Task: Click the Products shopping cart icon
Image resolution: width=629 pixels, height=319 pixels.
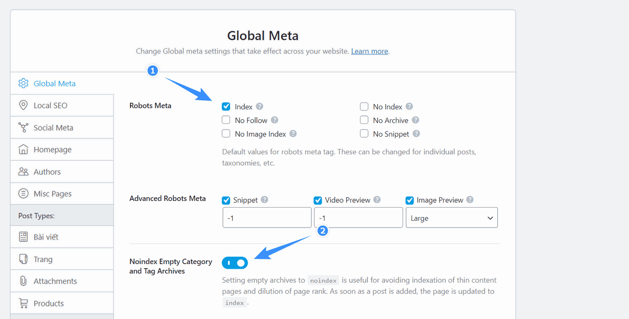Action: [23, 303]
